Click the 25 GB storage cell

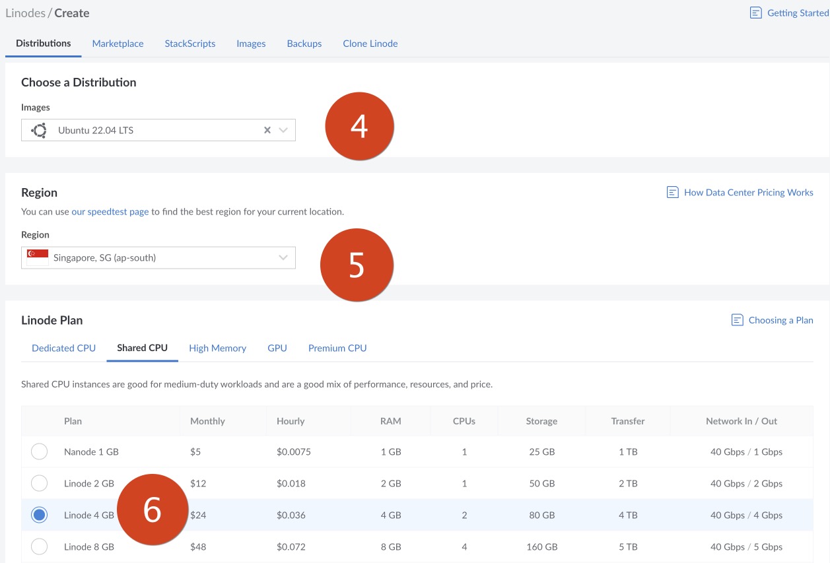[x=542, y=452]
